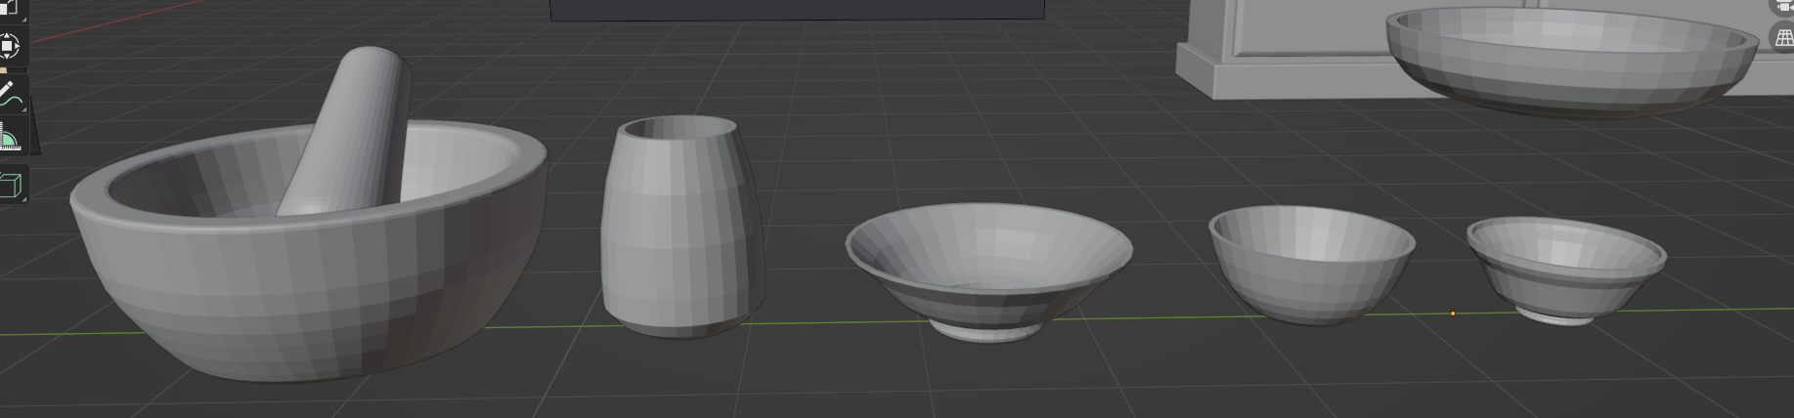This screenshot has width=1794, height=418.
Task: Select the Add Cube tool
Action: [10, 185]
